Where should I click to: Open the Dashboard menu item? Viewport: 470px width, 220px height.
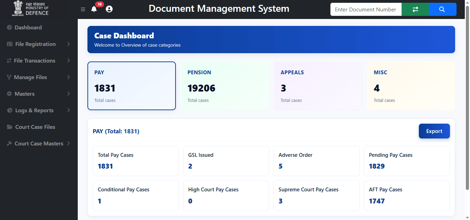(x=39, y=27)
